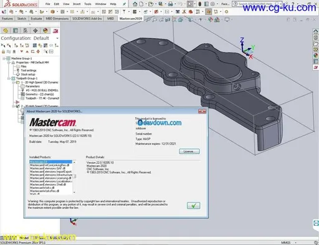Image resolution: width=319 pixels, height=245 pixels.
Task: Click the SOLIDWORKS Resources home icon in task pane
Action: [x=316, y=32]
